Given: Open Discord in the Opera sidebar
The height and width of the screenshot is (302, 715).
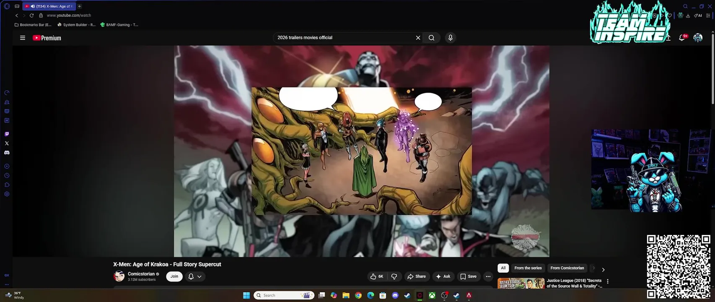Looking at the screenshot, I should 7,153.
